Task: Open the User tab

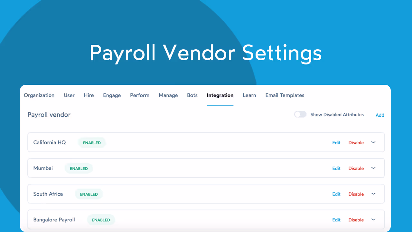Action: (x=69, y=95)
